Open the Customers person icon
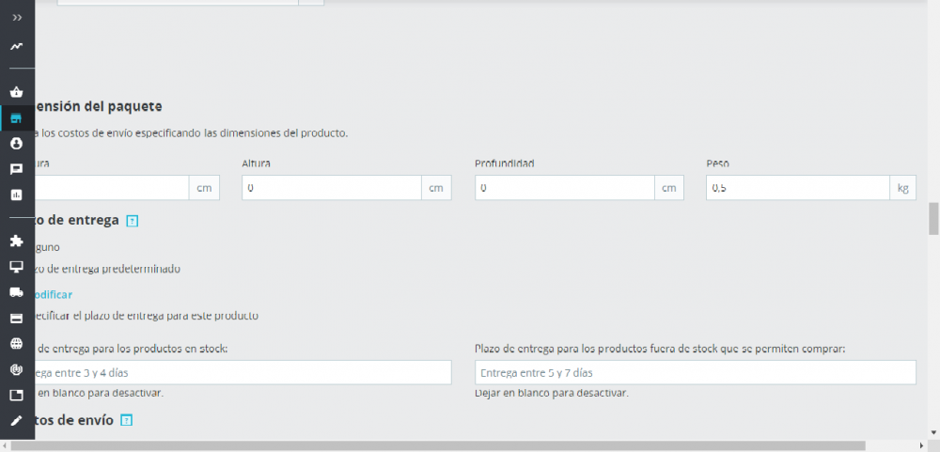 click(17, 143)
